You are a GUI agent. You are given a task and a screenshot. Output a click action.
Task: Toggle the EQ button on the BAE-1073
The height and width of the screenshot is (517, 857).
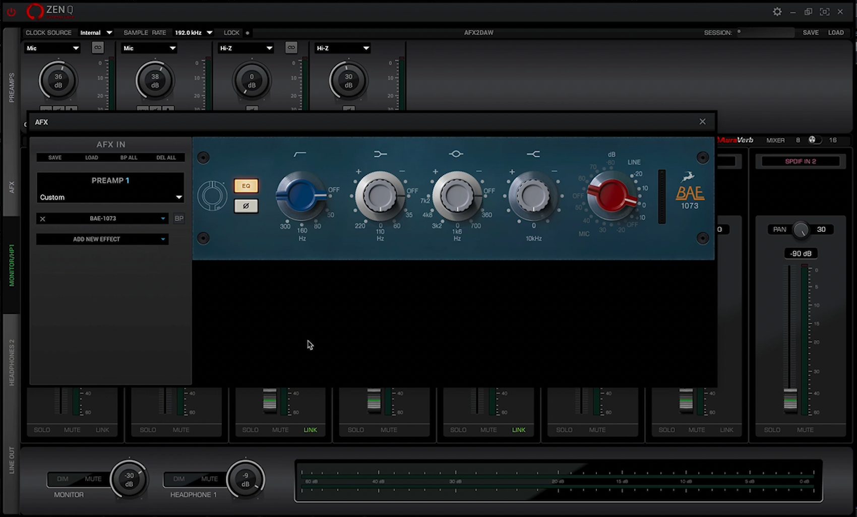coord(246,186)
